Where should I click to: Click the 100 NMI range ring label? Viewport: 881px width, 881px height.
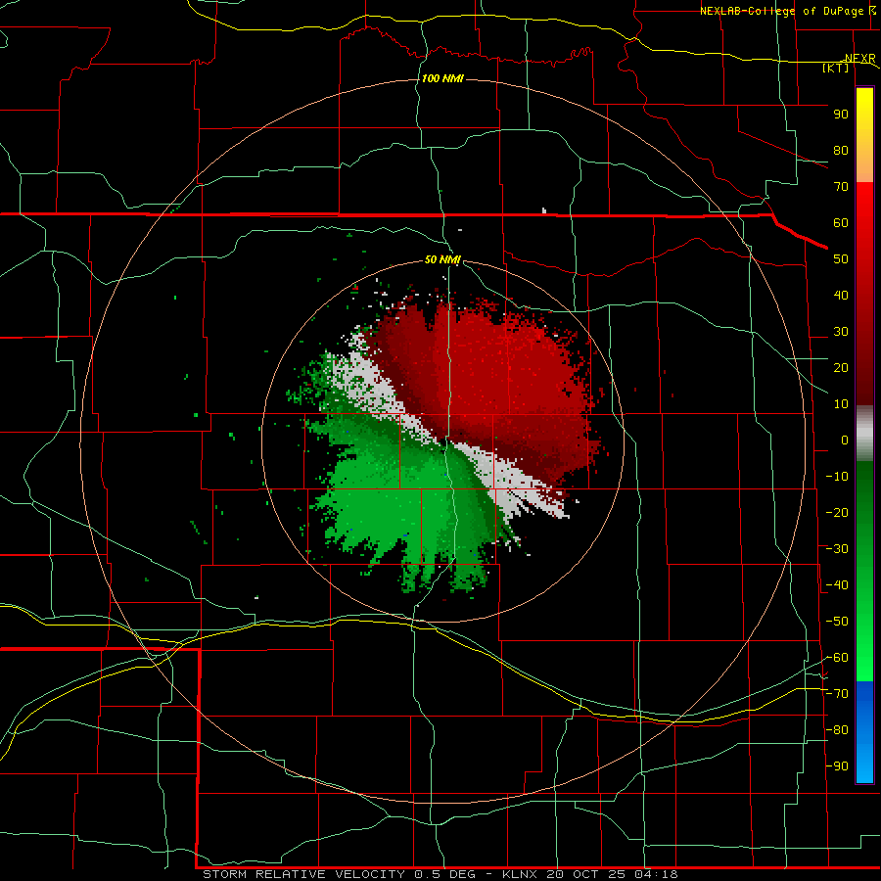442,78
